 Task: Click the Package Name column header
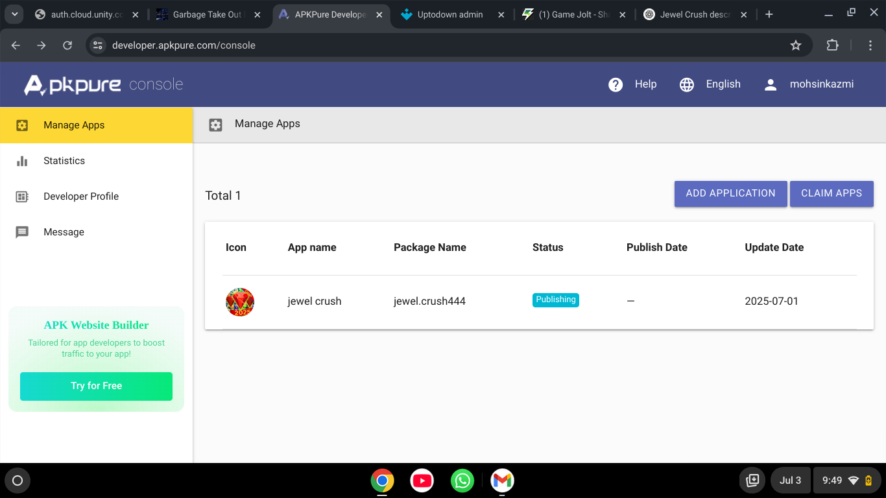[x=430, y=248]
